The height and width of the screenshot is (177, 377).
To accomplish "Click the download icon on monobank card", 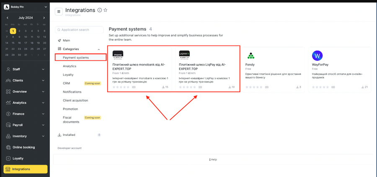I will point(163,87).
